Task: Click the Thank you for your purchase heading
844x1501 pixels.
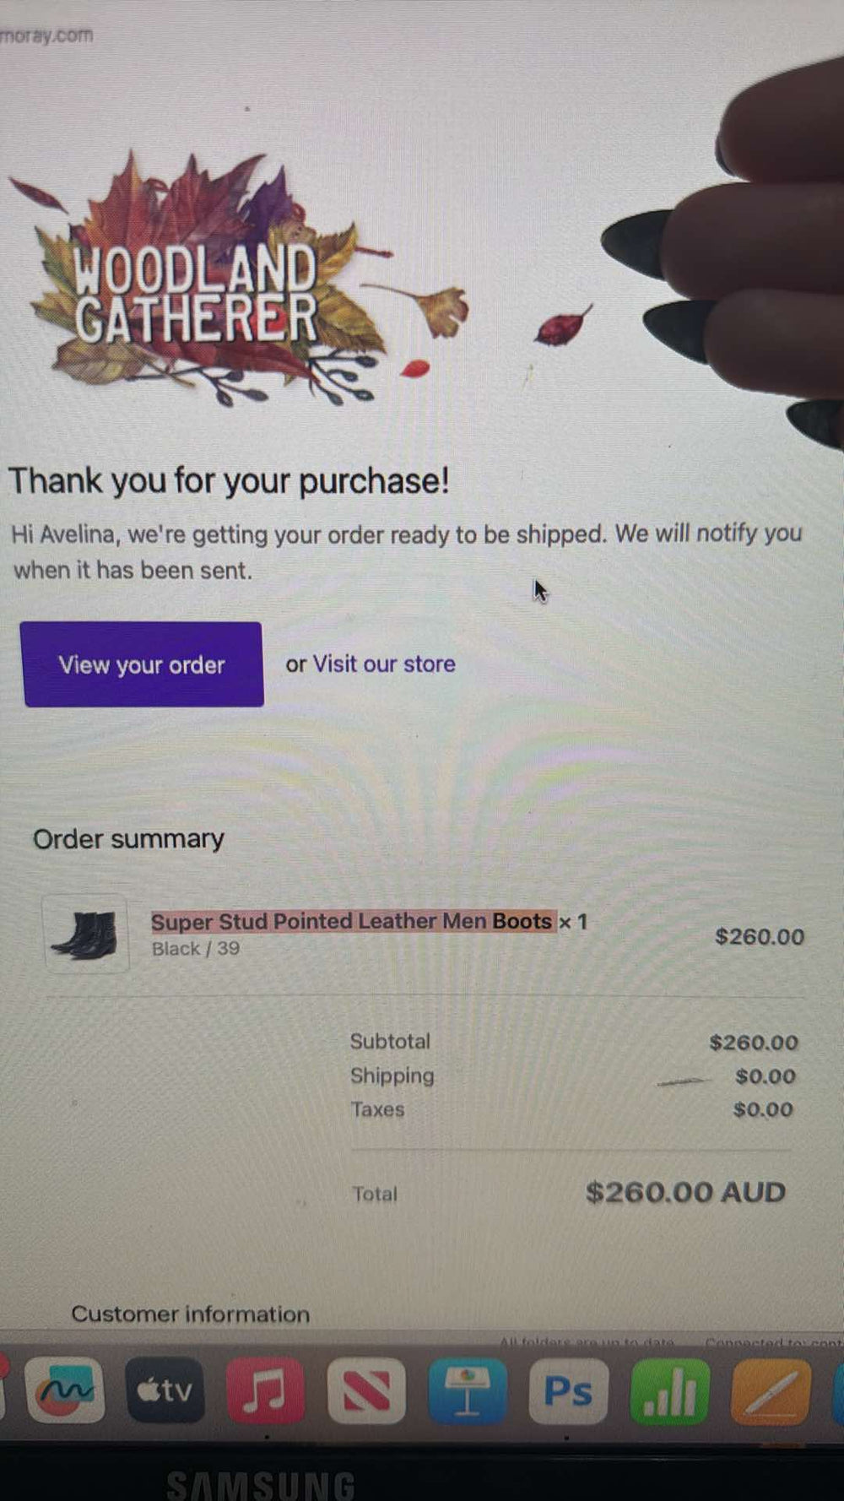Action: tap(229, 480)
